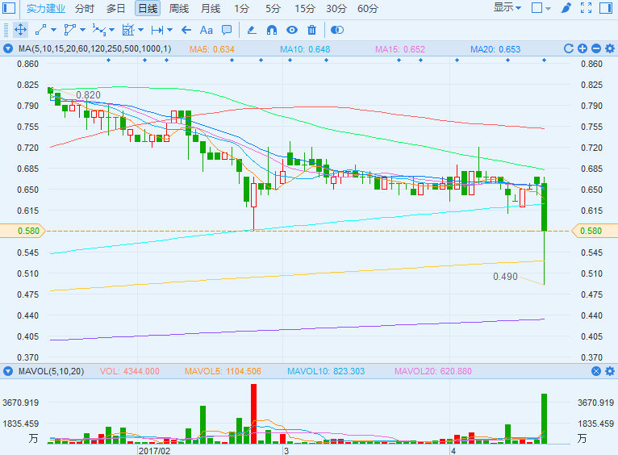This screenshot has height=455, width=618.
Task: Select the move/pan crosshair tool
Action: coord(20,30)
